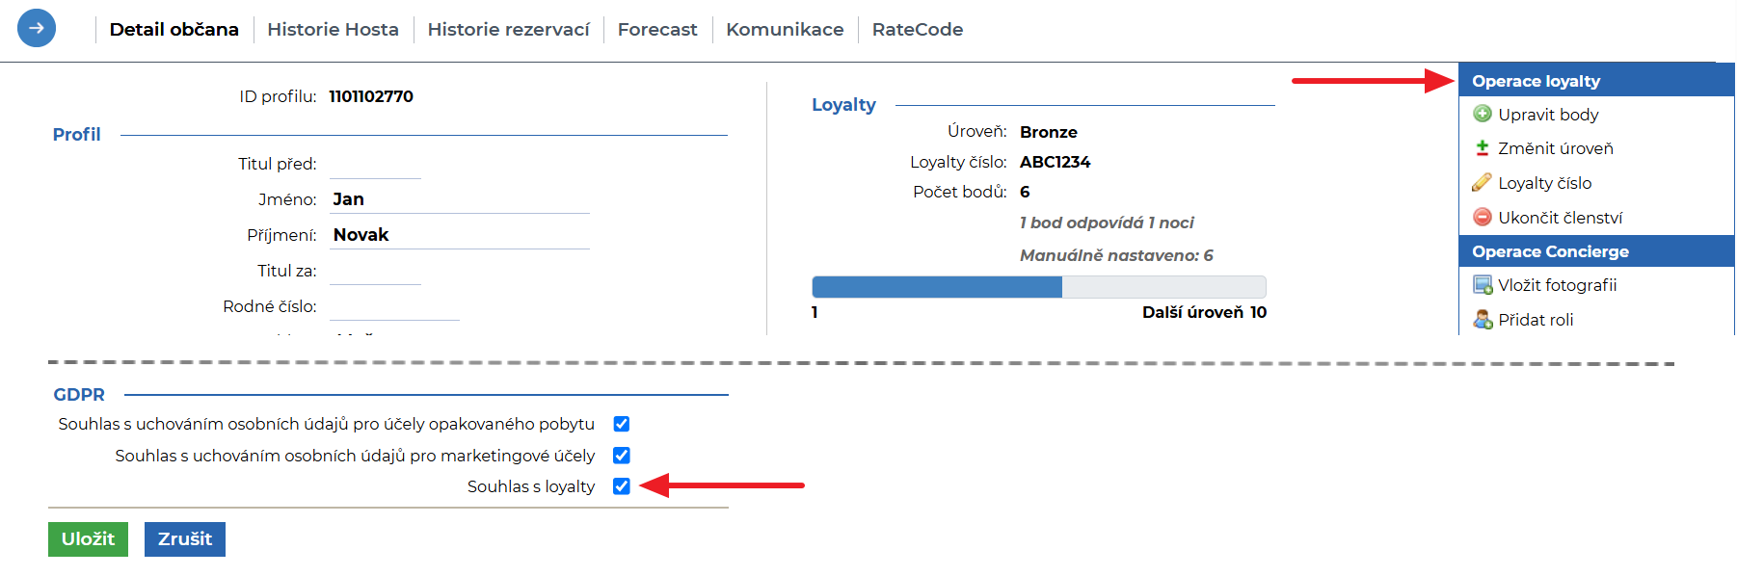Click the loyalty points progress bar
The image size is (1737, 576).
1039,287
